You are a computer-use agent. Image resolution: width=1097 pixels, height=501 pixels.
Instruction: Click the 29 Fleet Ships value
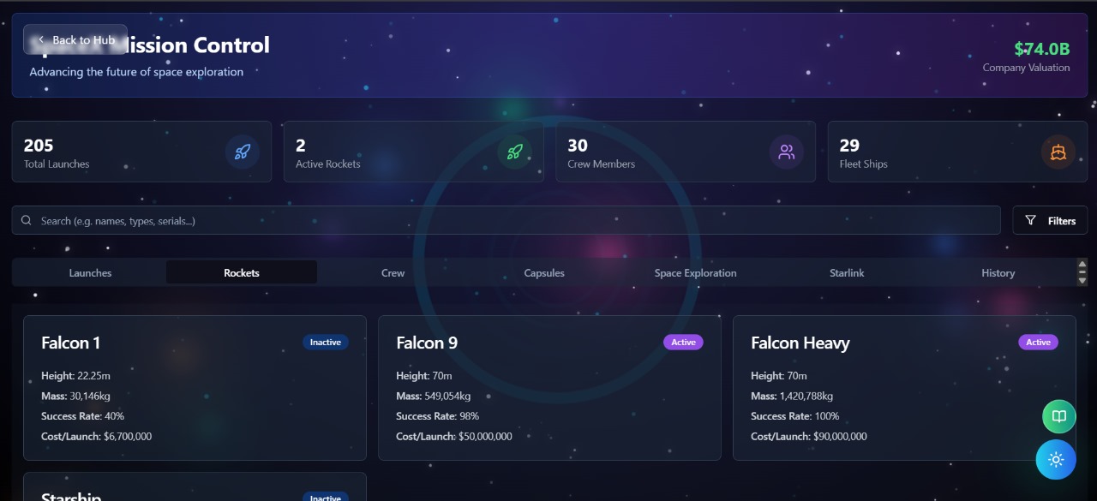click(849, 146)
